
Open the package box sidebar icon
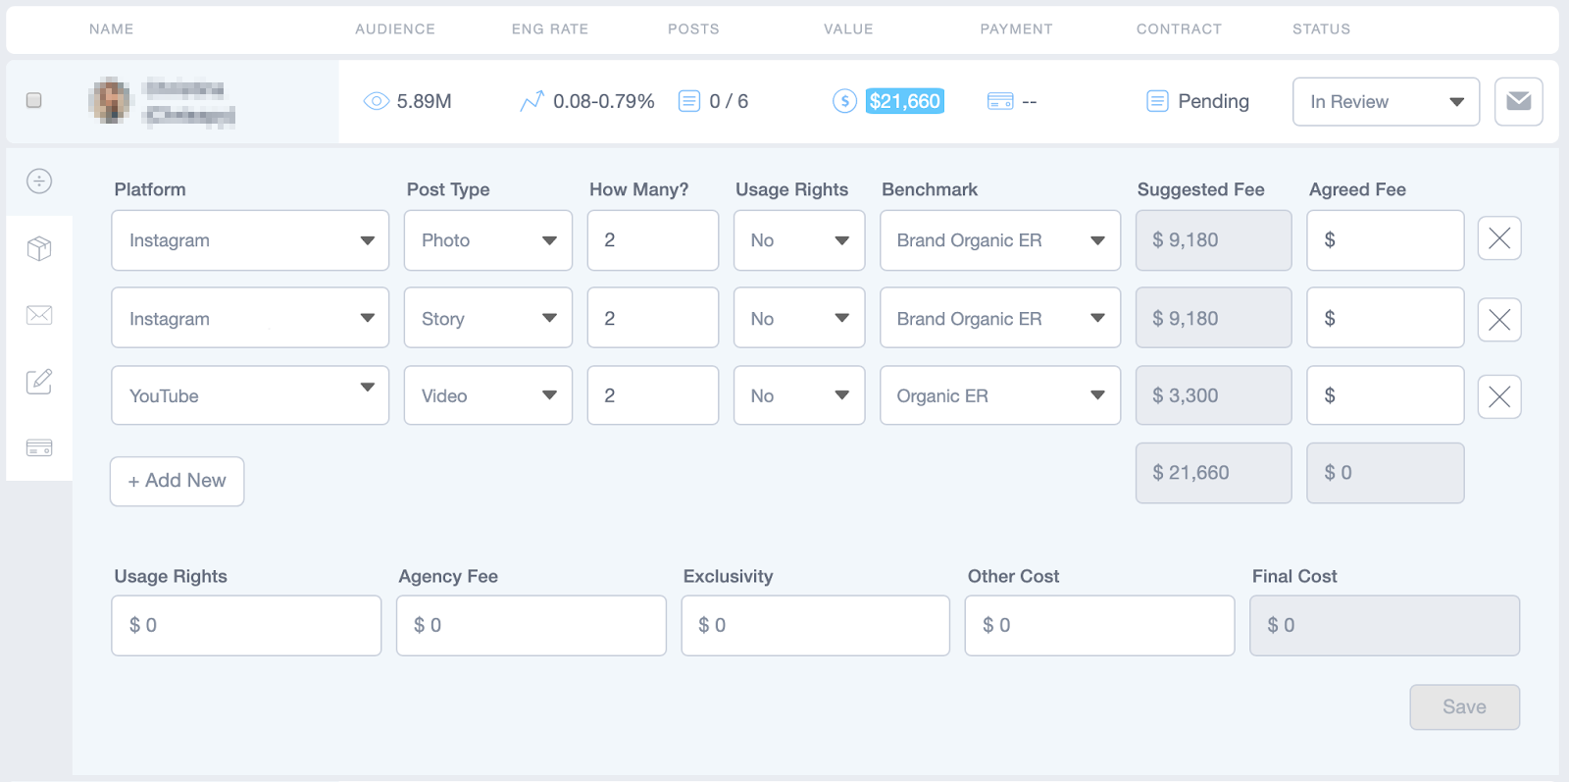(39, 248)
